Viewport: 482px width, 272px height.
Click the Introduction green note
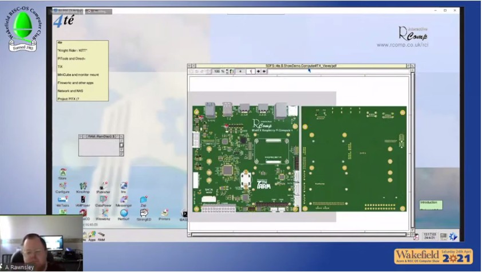coord(431,205)
